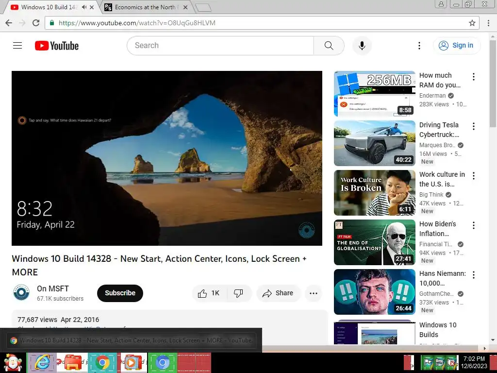Click the network icon with red X in tray
The image size is (497, 373).
(x=451, y=362)
